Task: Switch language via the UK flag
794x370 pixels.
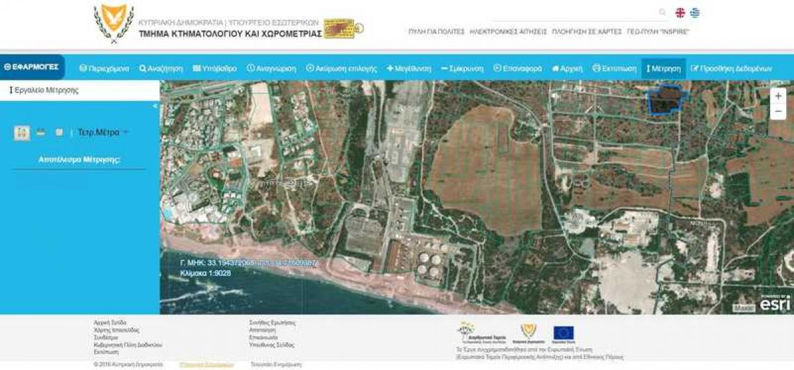Action: click(680, 13)
